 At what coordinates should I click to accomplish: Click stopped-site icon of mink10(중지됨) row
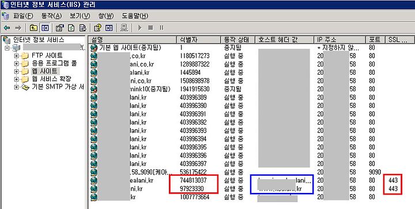[94, 89]
